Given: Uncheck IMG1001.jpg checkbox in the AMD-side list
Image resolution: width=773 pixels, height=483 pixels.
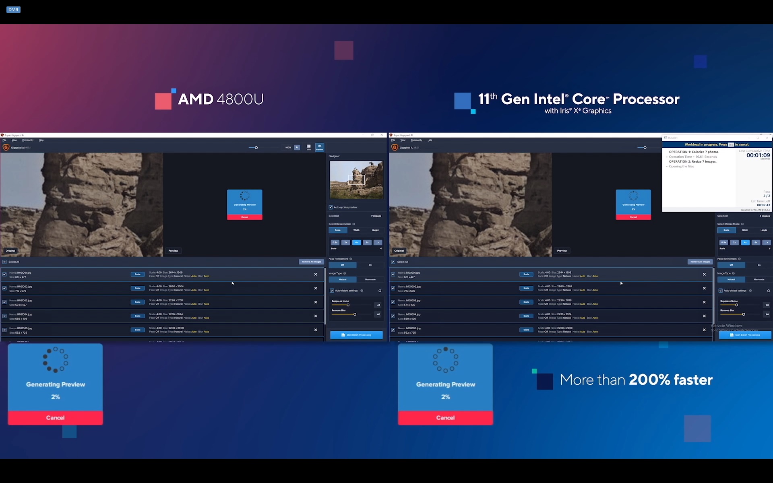Looking at the screenshot, I should click(x=4, y=275).
